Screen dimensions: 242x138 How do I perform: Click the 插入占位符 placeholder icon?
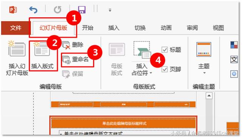pos(142,50)
